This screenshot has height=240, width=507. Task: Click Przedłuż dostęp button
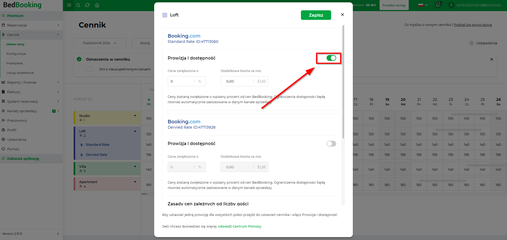click(x=394, y=5)
